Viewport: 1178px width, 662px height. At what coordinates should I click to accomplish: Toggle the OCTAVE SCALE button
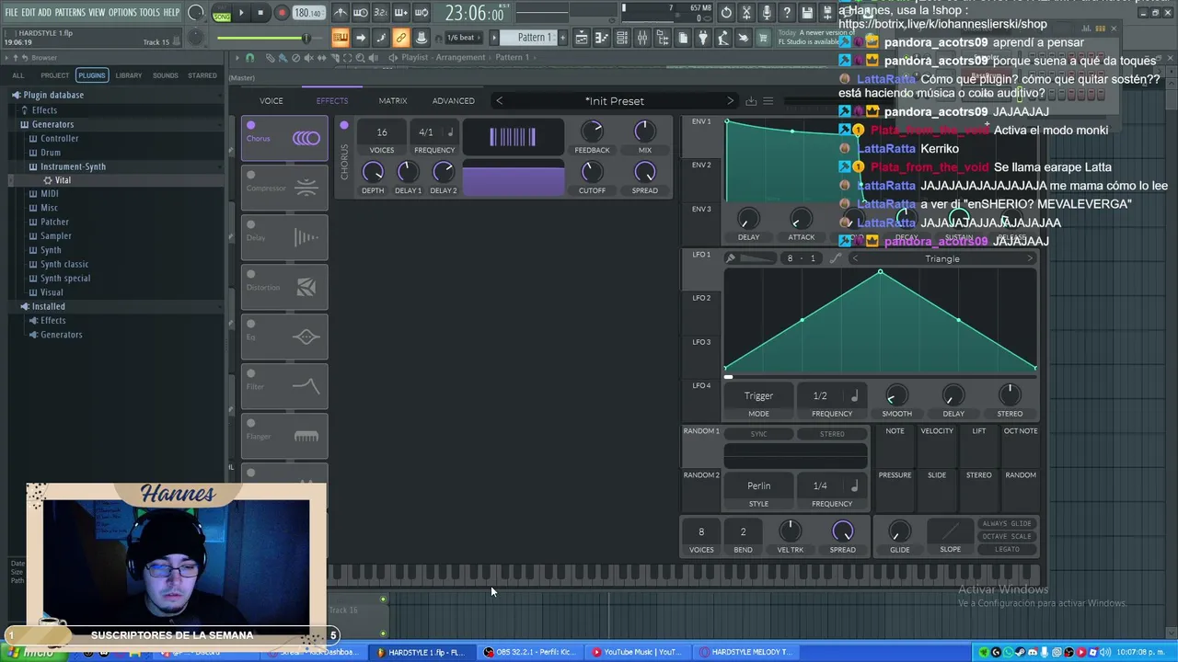(x=1007, y=537)
